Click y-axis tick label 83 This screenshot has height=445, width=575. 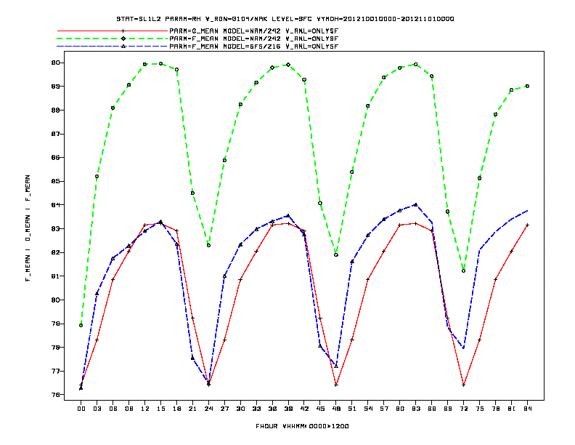pyautogui.click(x=55, y=229)
